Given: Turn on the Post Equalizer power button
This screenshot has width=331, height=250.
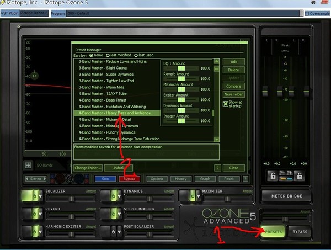Looking at the screenshot, I should 114,232.
